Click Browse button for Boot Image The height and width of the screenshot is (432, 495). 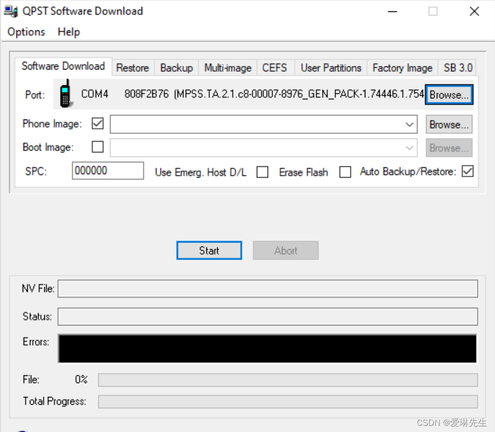click(x=449, y=148)
